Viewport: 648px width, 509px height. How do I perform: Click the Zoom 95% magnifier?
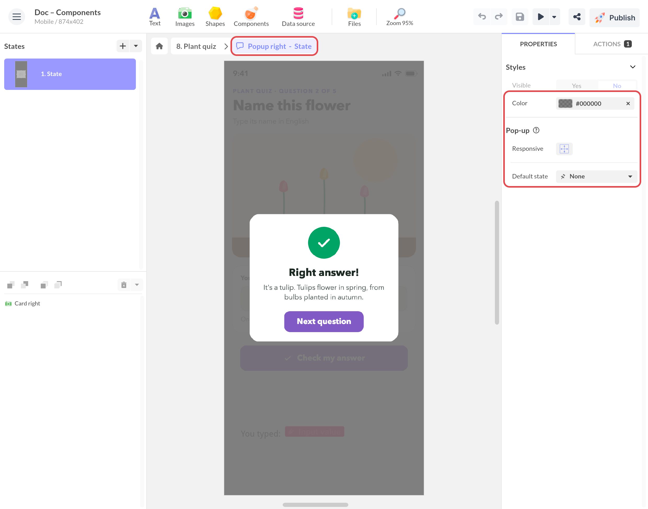(399, 17)
